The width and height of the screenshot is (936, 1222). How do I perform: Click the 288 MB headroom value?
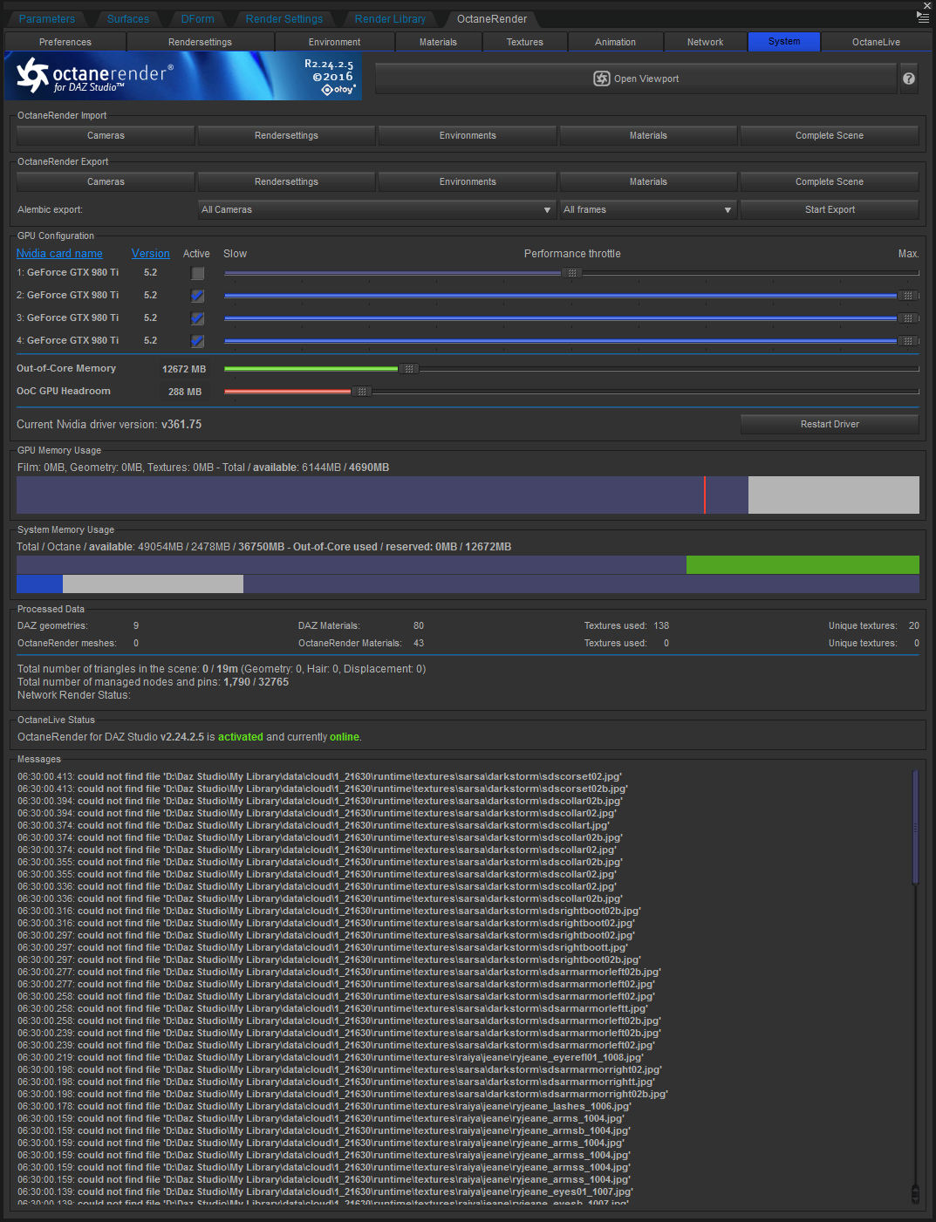[185, 392]
